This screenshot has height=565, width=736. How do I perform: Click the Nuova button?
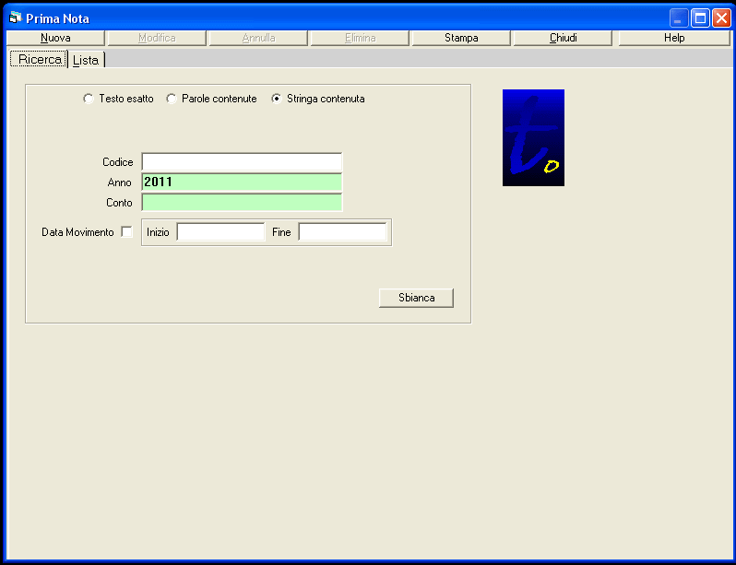(x=55, y=38)
